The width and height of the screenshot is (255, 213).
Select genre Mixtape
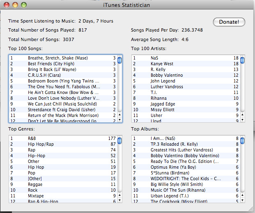(x=63, y=196)
